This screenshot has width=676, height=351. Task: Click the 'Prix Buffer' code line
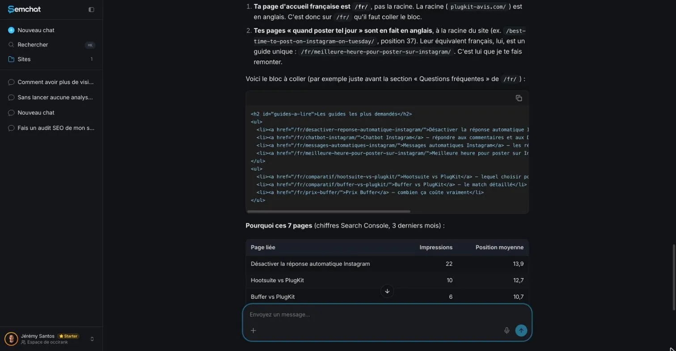(x=370, y=192)
